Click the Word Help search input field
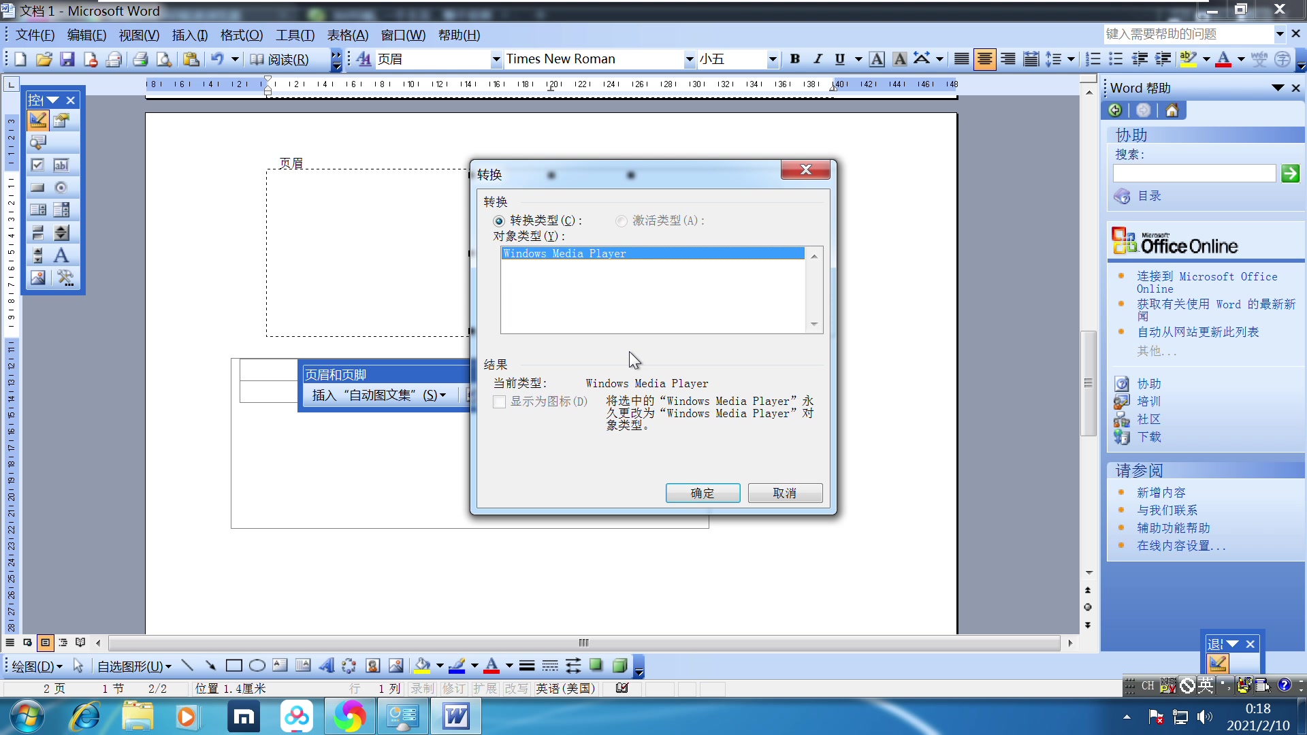Image resolution: width=1307 pixels, height=735 pixels. (x=1194, y=174)
